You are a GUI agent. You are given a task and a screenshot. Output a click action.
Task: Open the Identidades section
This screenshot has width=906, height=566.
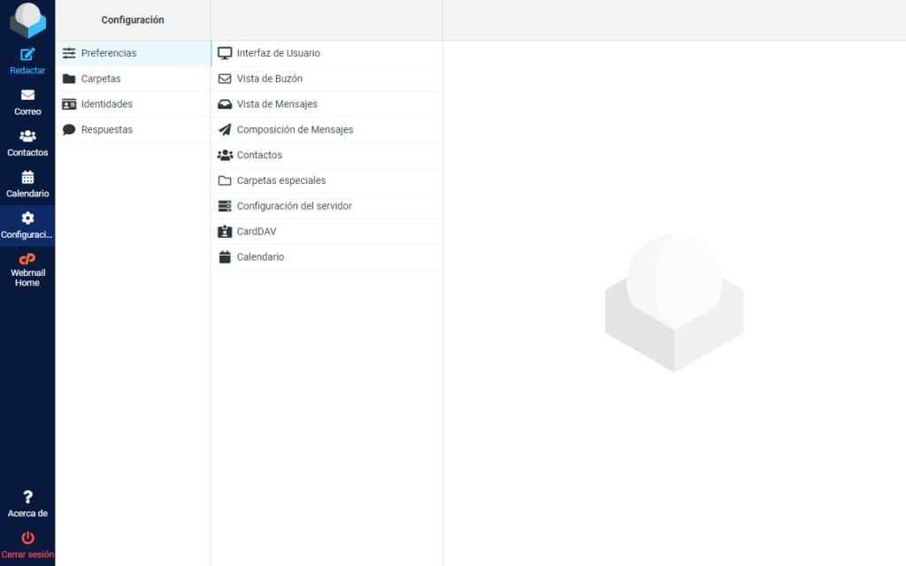pyautogui.click(x=107, y=104)
